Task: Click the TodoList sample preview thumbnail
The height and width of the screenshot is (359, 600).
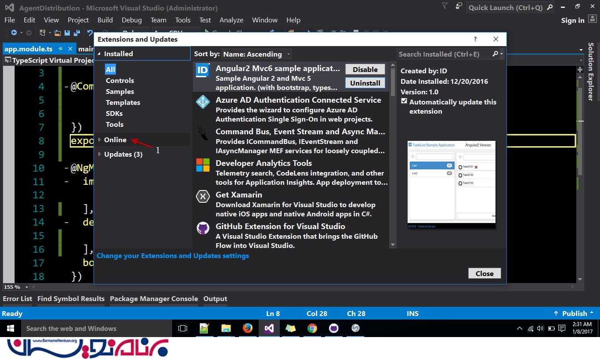Action: pyautogui.click(x=452, y=185)
